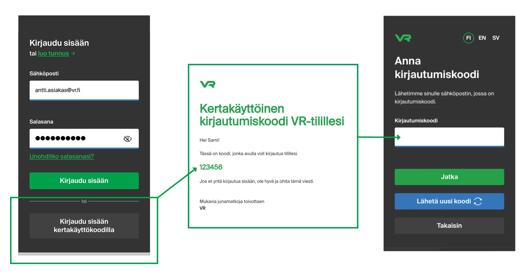Image resolution: width=532 pixels, height=280 pixels.
Task: Click the Mukavia junamatkoja toivottaen text
Action: tap(232, 201)
